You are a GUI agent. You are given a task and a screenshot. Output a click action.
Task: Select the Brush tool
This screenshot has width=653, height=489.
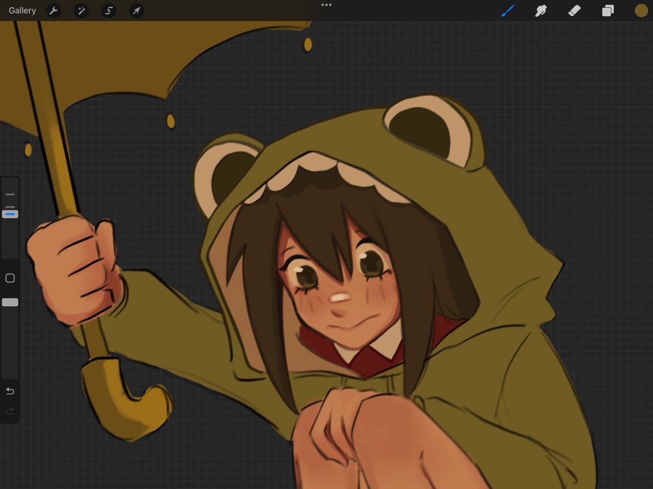pyautogui.click(x=508, y=10)
